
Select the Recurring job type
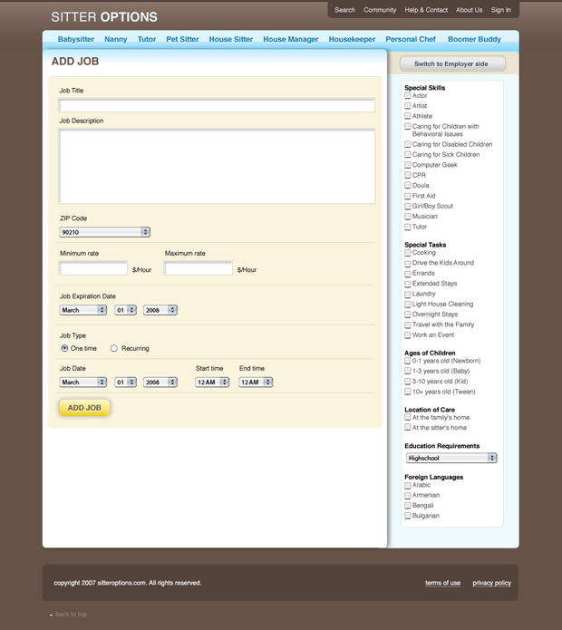114,348
